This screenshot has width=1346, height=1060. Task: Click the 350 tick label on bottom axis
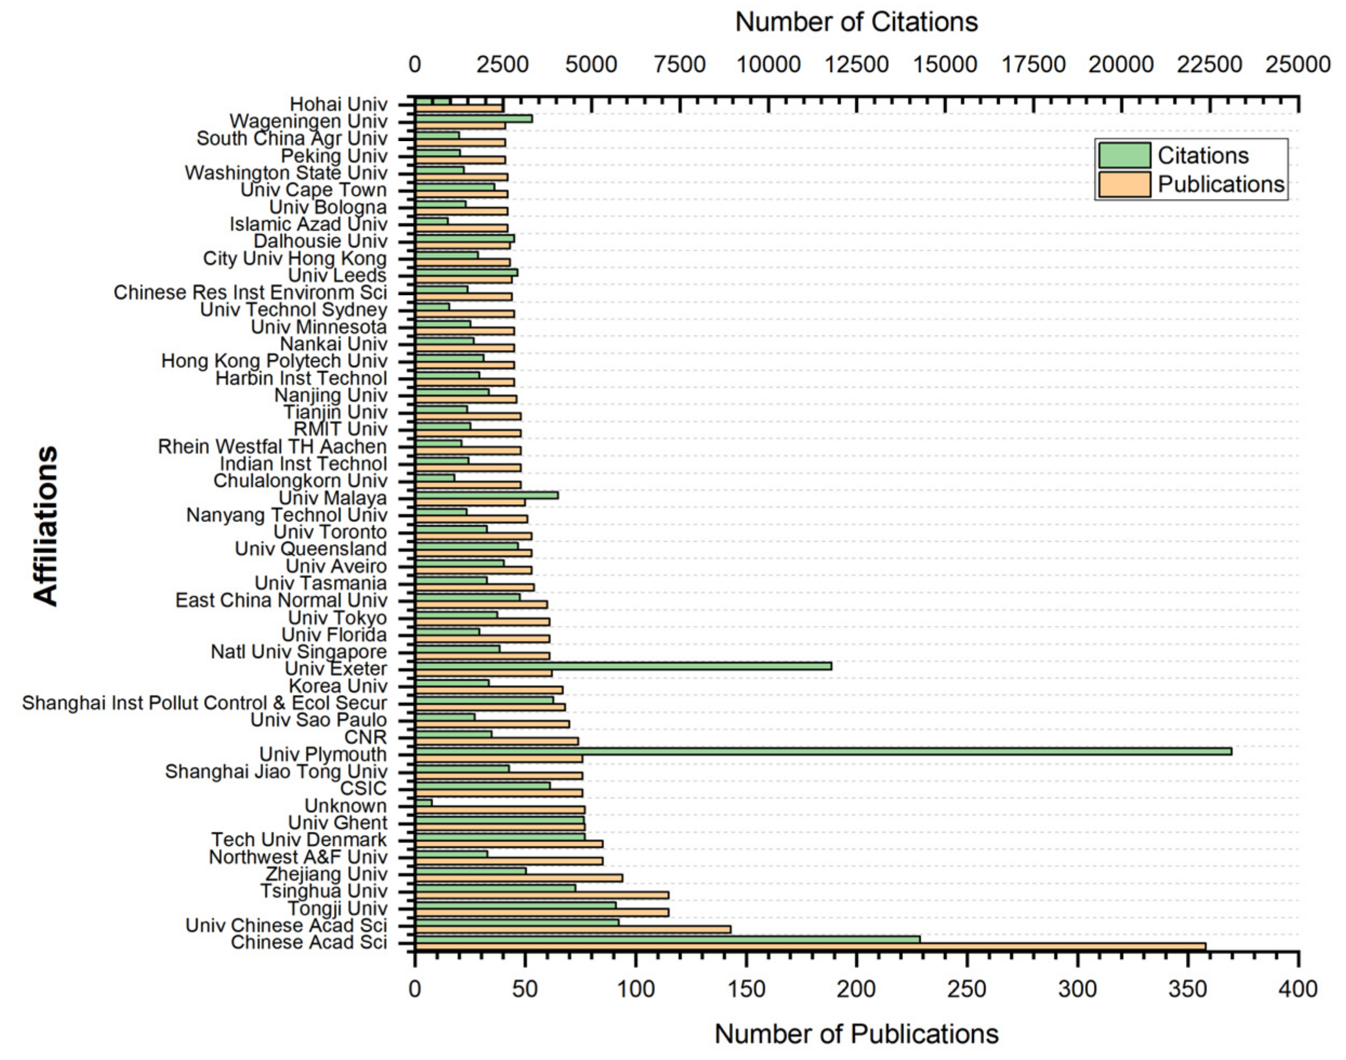point(1187,989)
